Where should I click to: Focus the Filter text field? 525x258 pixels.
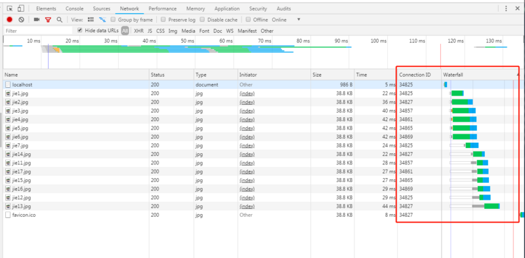(38, 31)
